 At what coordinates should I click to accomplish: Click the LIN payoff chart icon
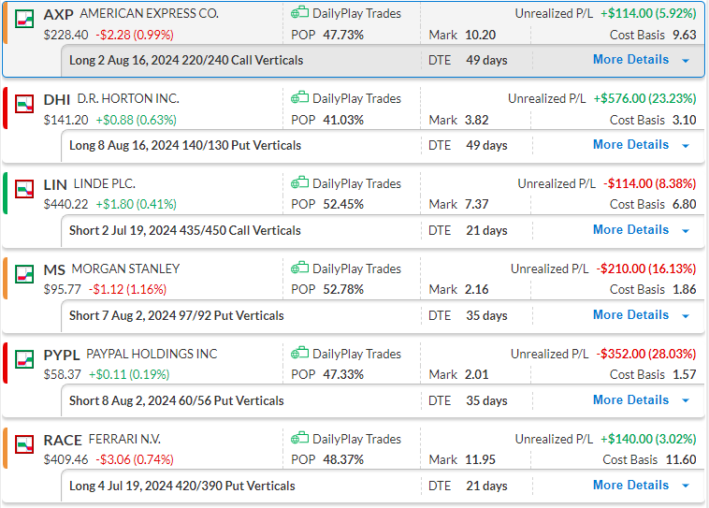click(24, 189)
